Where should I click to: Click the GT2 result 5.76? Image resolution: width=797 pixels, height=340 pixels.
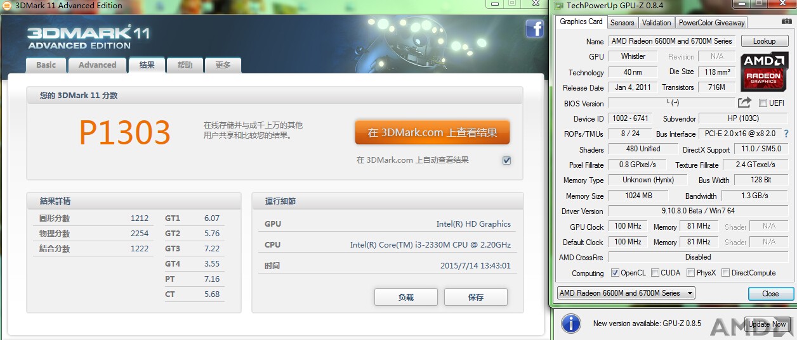pyautogui.click(x=212, y=234)
